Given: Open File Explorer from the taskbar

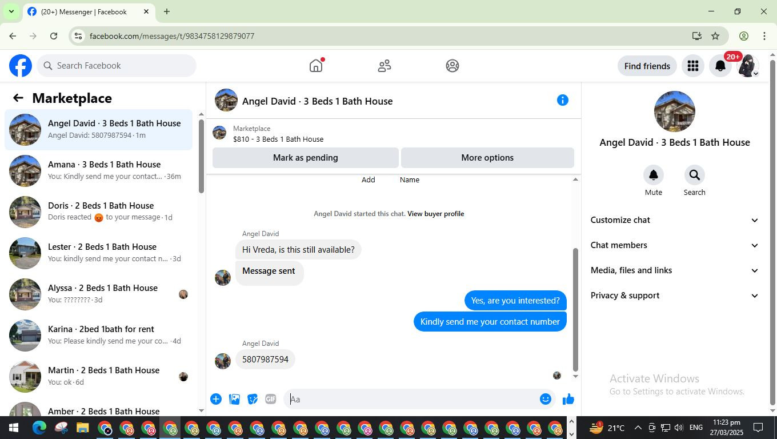Looking at the screenshot, I should click(83, 428).
